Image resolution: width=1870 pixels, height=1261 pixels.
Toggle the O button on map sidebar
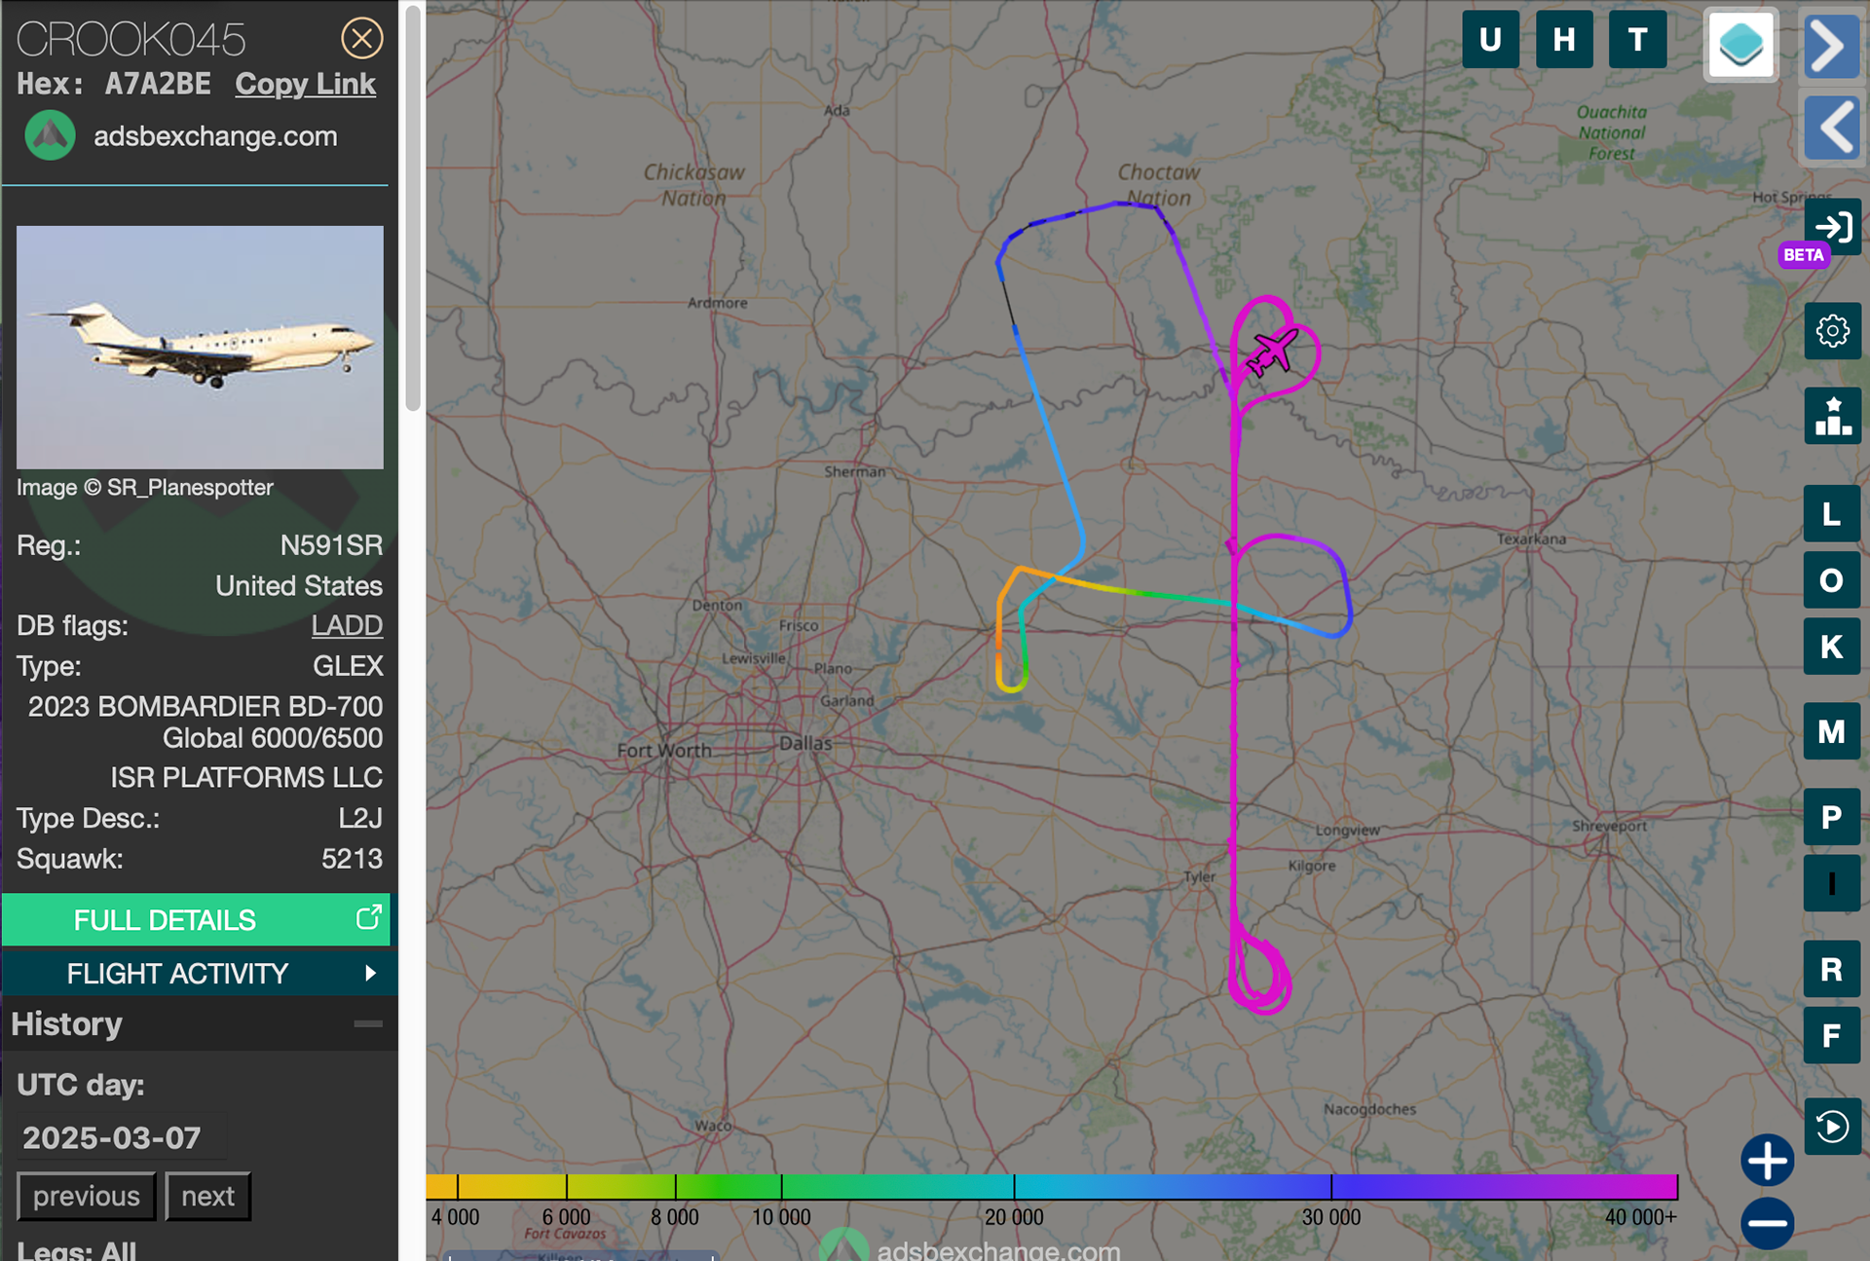pyautogui.click(x=1832, y=580)
